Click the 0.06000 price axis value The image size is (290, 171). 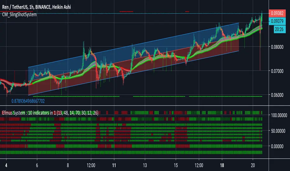[277, 95]
